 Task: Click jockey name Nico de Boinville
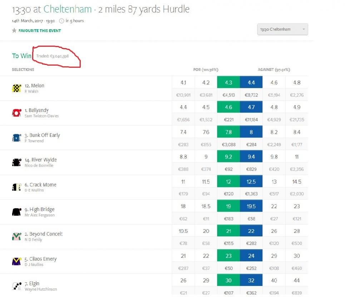click(39, 165)
